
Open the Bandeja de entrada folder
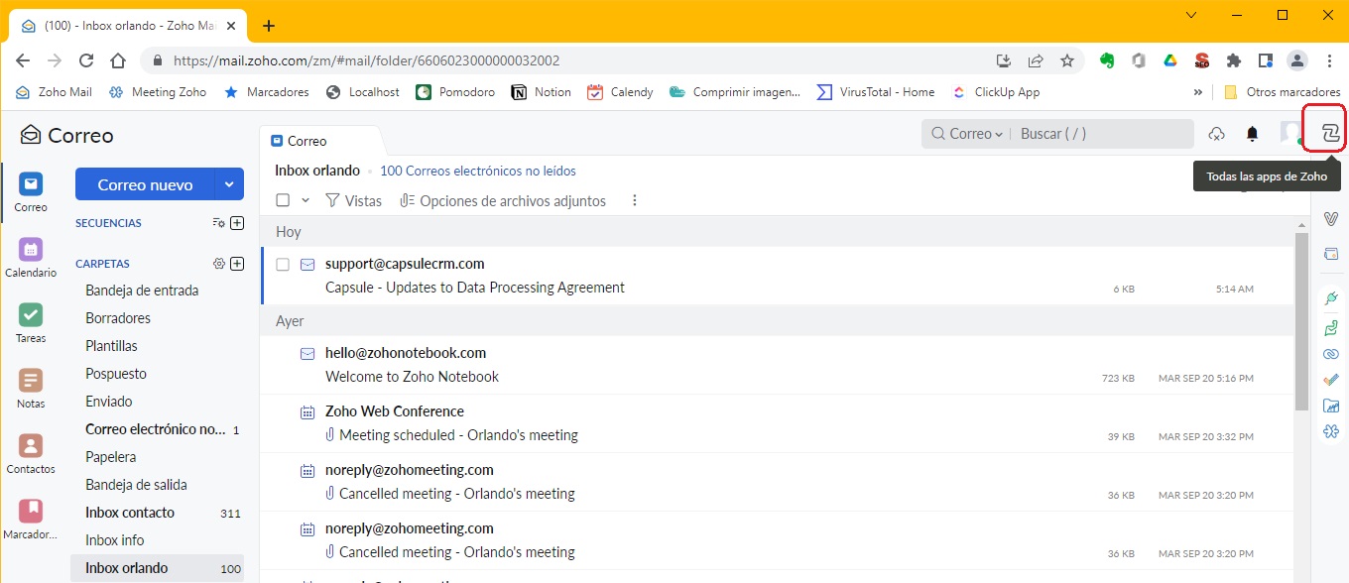(x=142, y=291)
